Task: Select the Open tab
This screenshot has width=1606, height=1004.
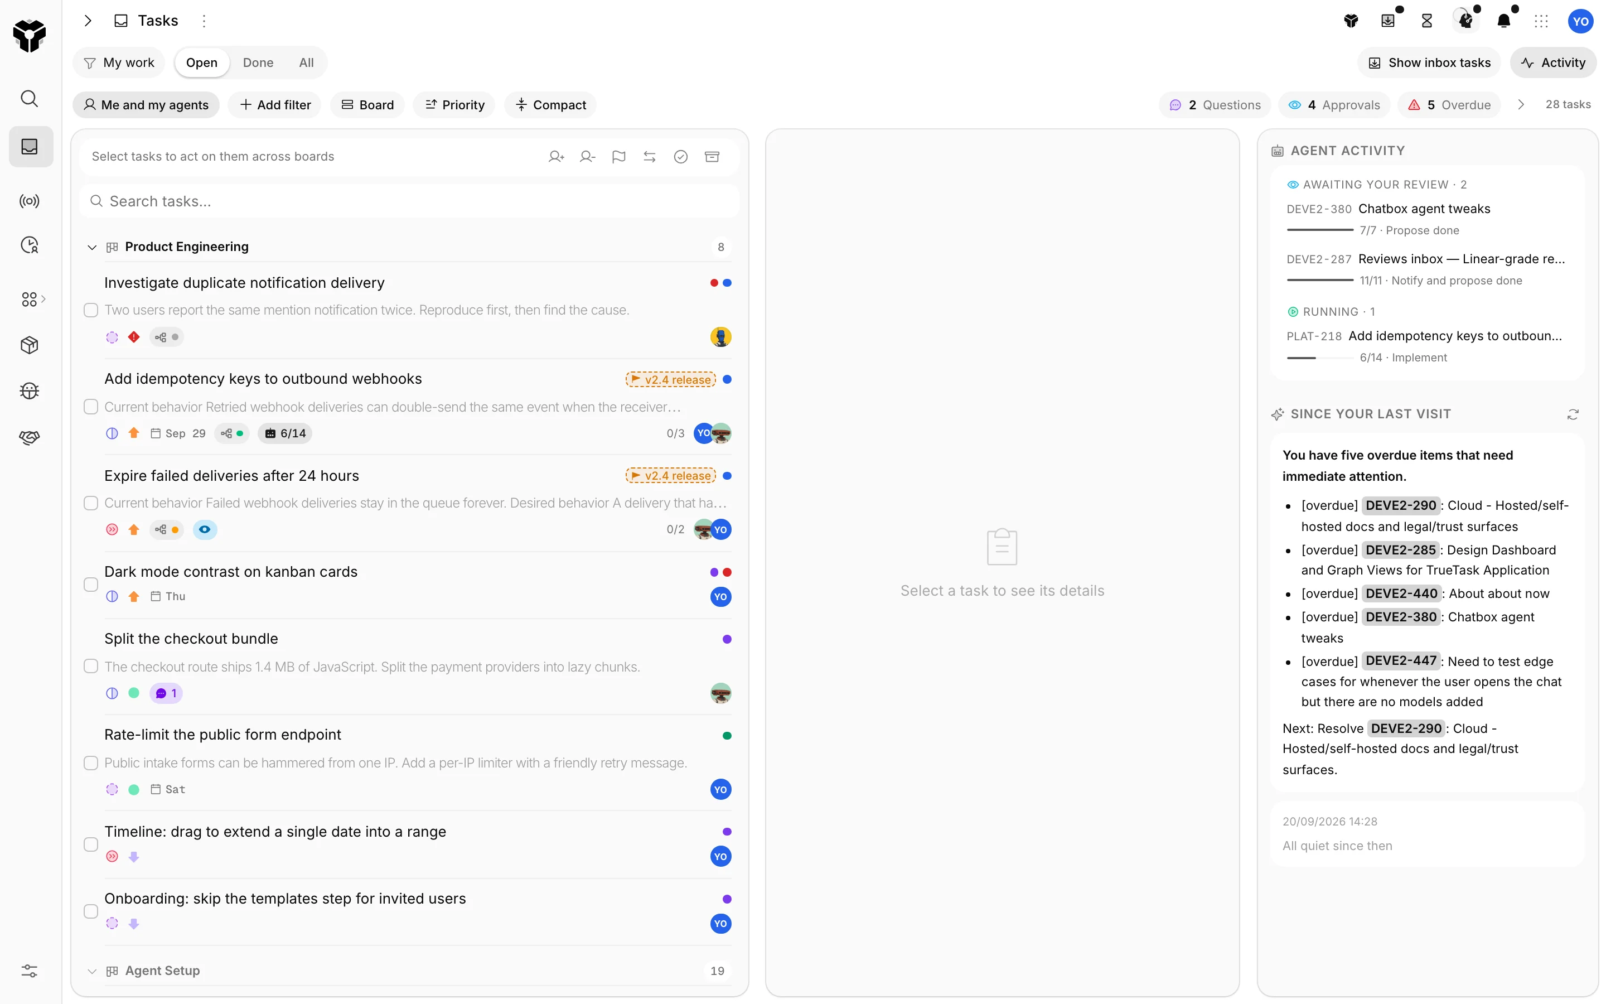Action: 202,62
